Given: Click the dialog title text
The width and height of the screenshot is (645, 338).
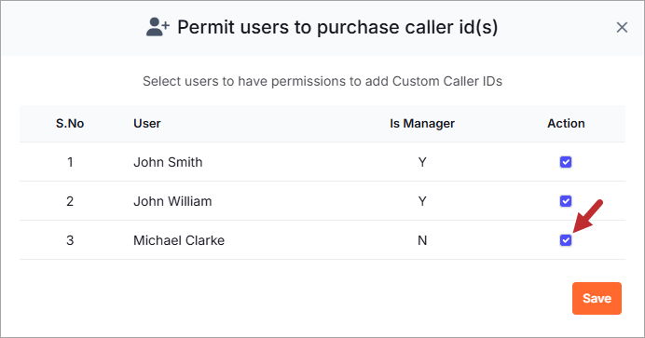Looking at the screenshot, I should coord(337,28).
